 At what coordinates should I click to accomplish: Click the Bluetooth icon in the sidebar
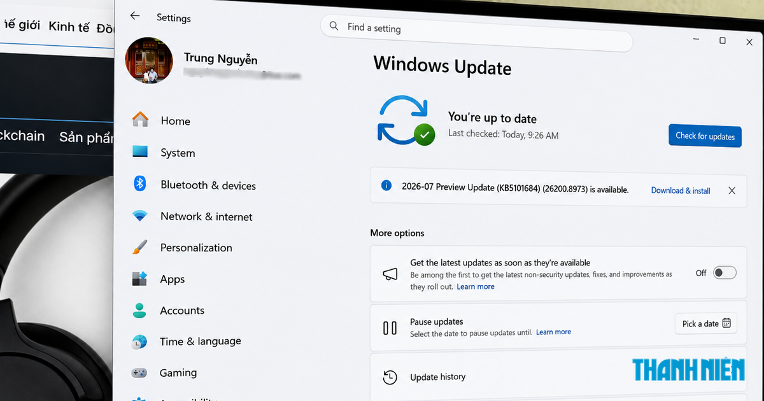pyautogui.click(x=140, y=183)
